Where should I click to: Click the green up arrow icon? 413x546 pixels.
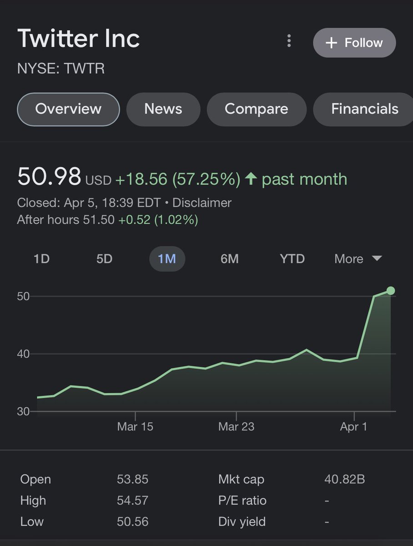point(251,179)
